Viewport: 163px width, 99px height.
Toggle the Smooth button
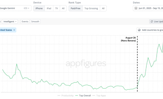pos(35,21)
